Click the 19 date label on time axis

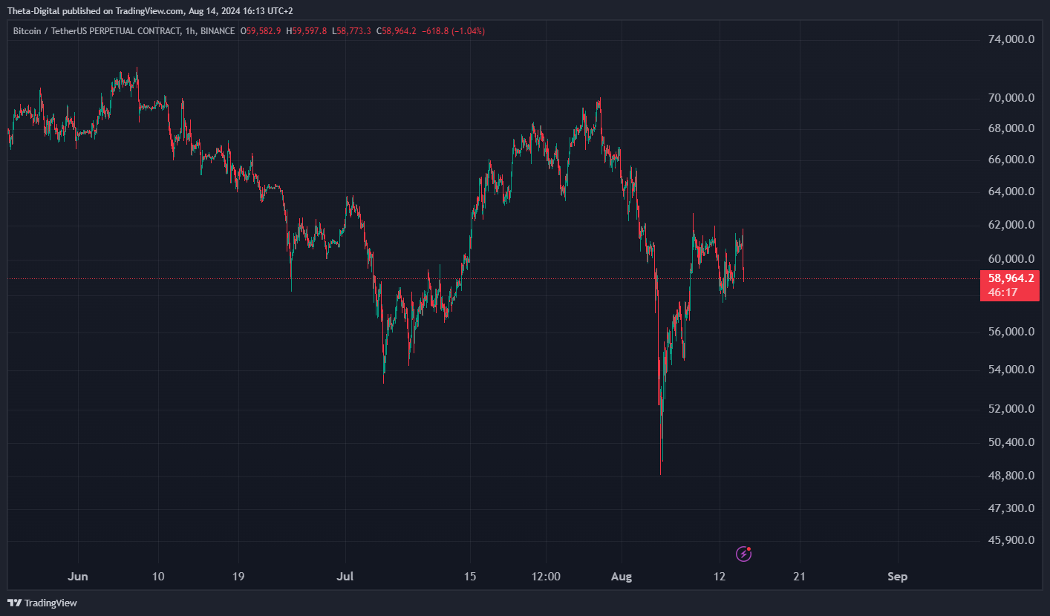coord(238,577)
